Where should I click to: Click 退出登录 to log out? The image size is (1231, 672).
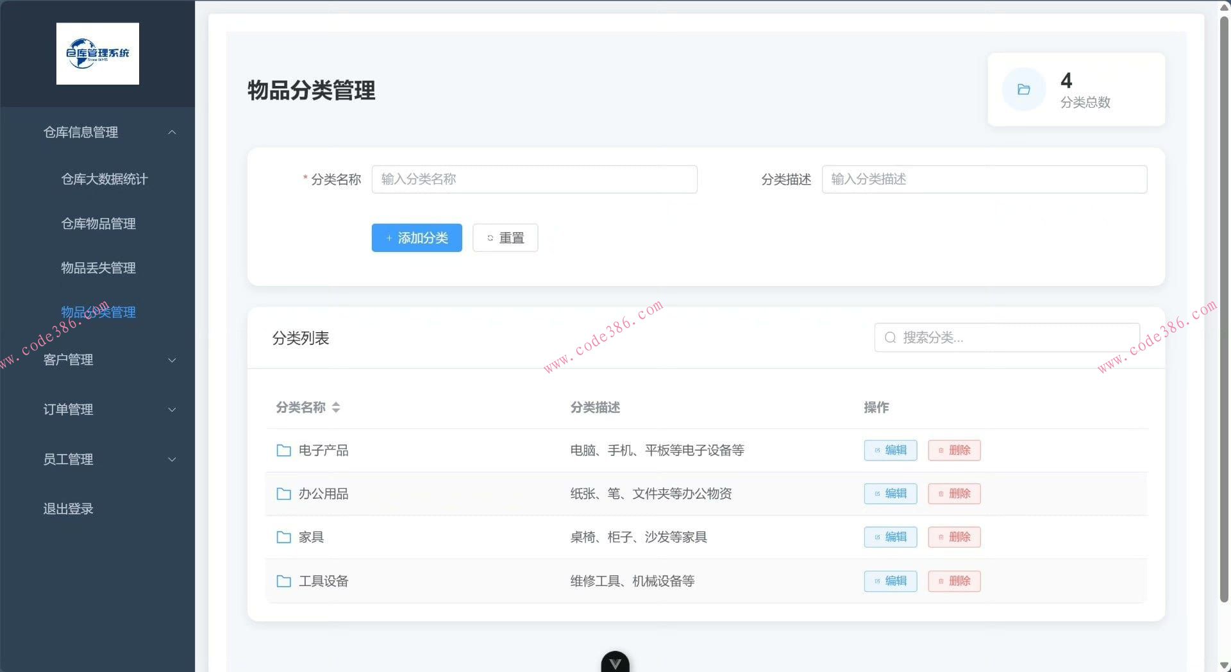(x=68, y=508)
